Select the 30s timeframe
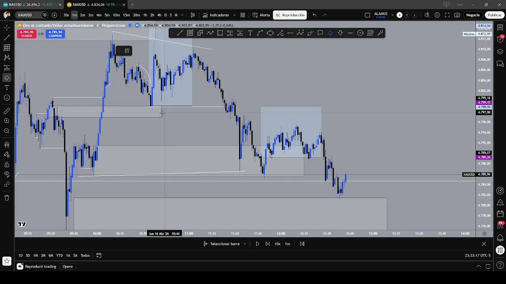 (x=66, y=15)
